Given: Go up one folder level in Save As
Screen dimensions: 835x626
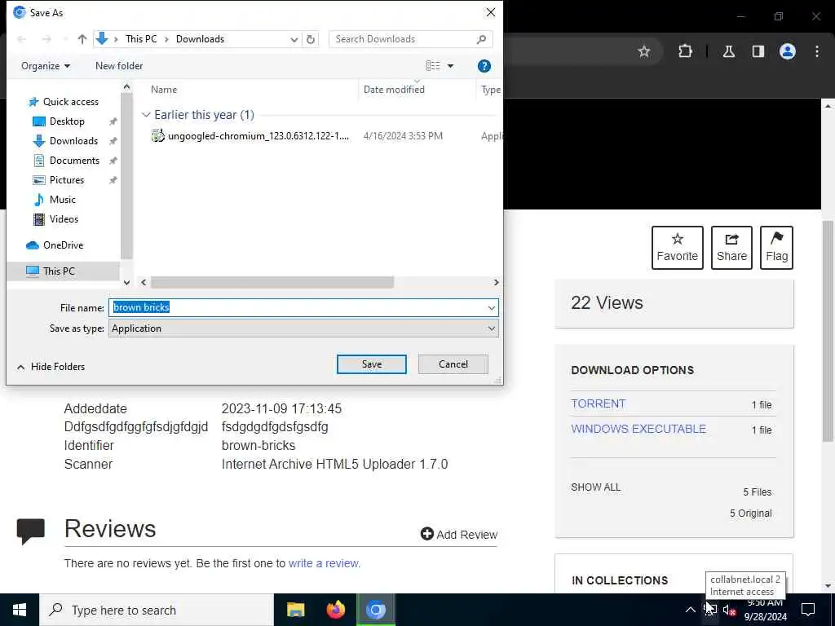Looking at the screenshot, I should pos(82,39).
